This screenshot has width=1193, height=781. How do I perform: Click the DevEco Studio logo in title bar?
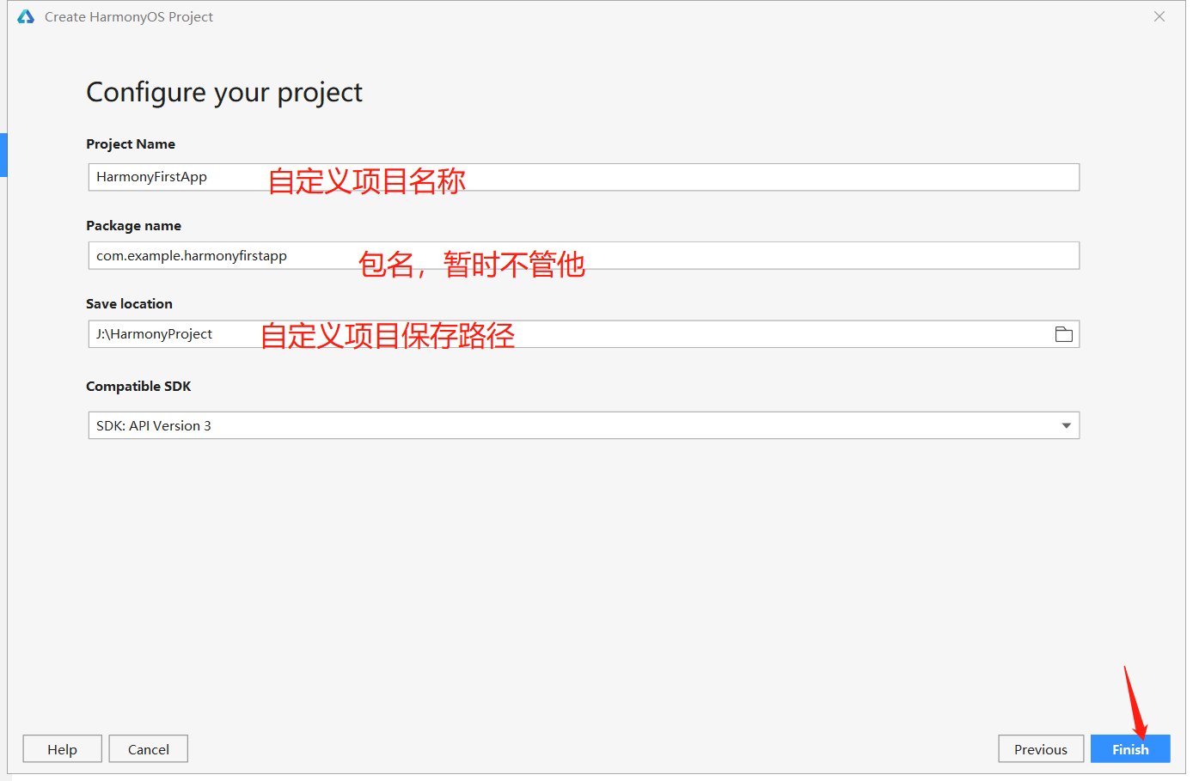point(26,17)
